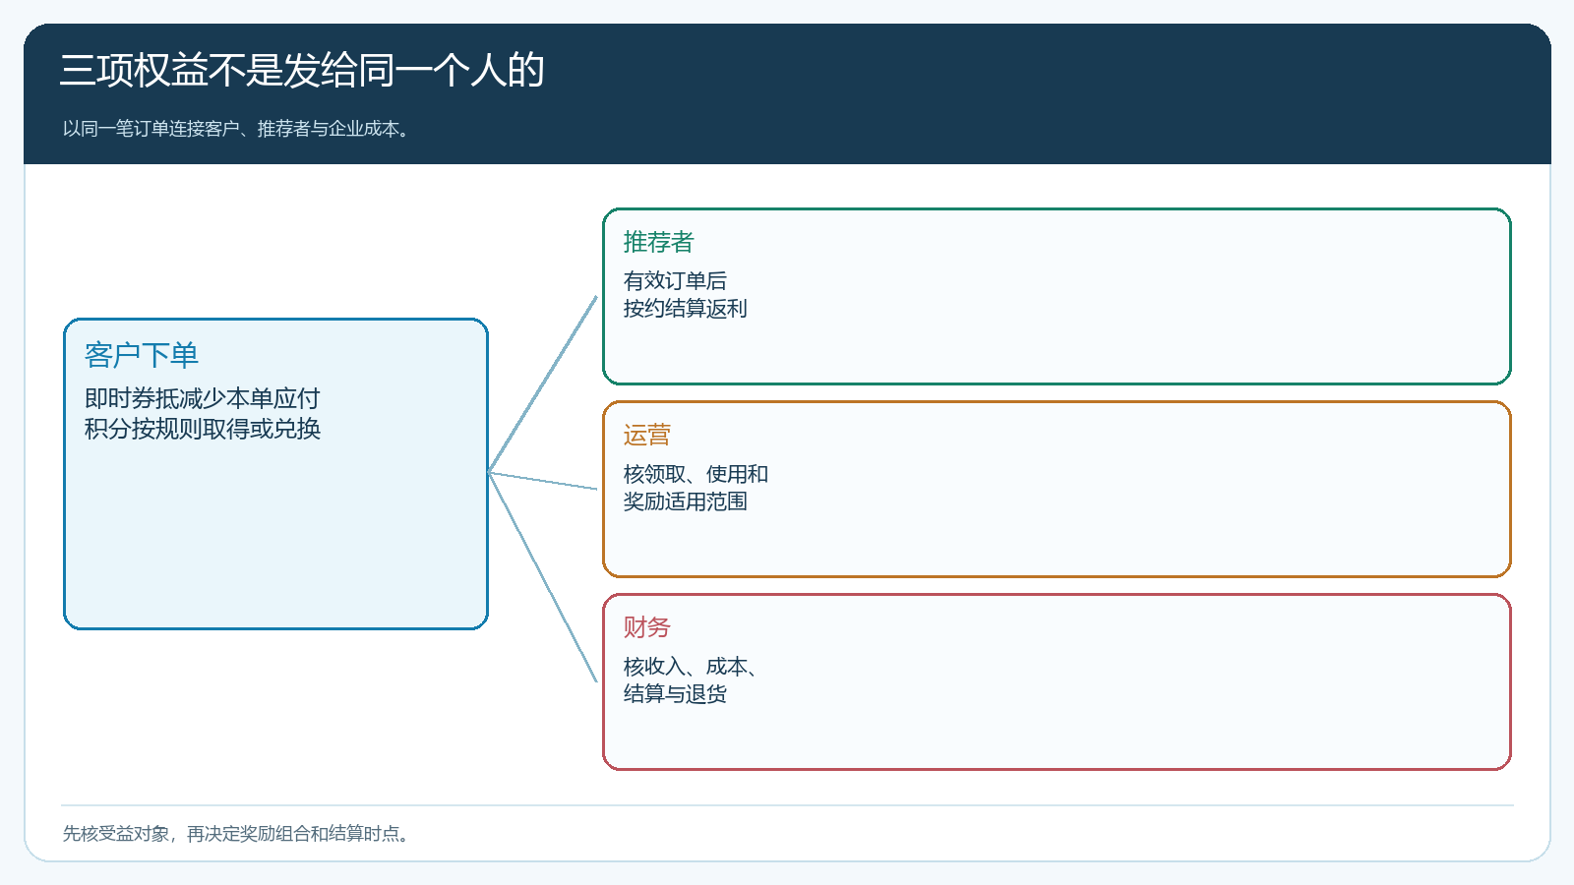Click the text 结算与退货
This screenshot has width=1574, height=885.
675,694
